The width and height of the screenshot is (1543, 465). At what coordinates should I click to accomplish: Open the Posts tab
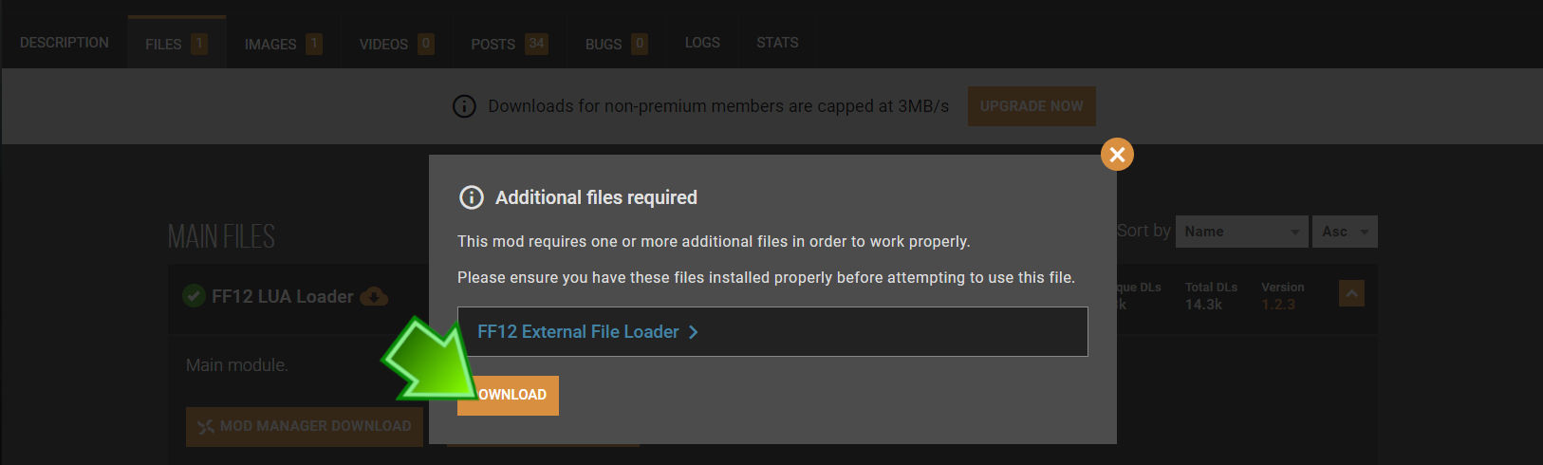pyautogui.click(x=510, y=44)
